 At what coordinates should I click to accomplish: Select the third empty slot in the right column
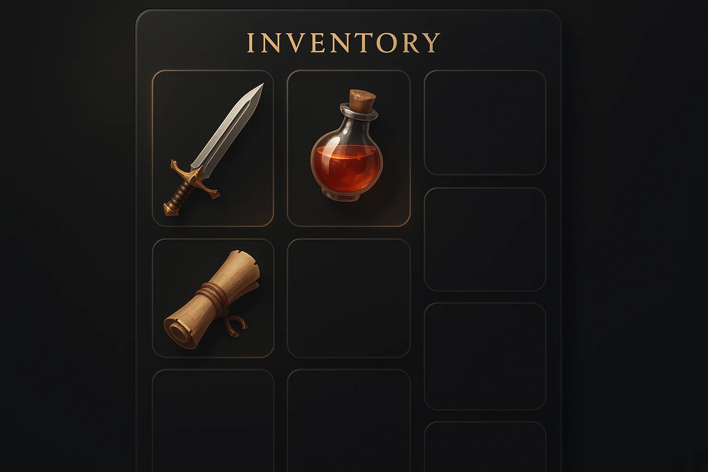pyautogui.click(x=485, y=356)
